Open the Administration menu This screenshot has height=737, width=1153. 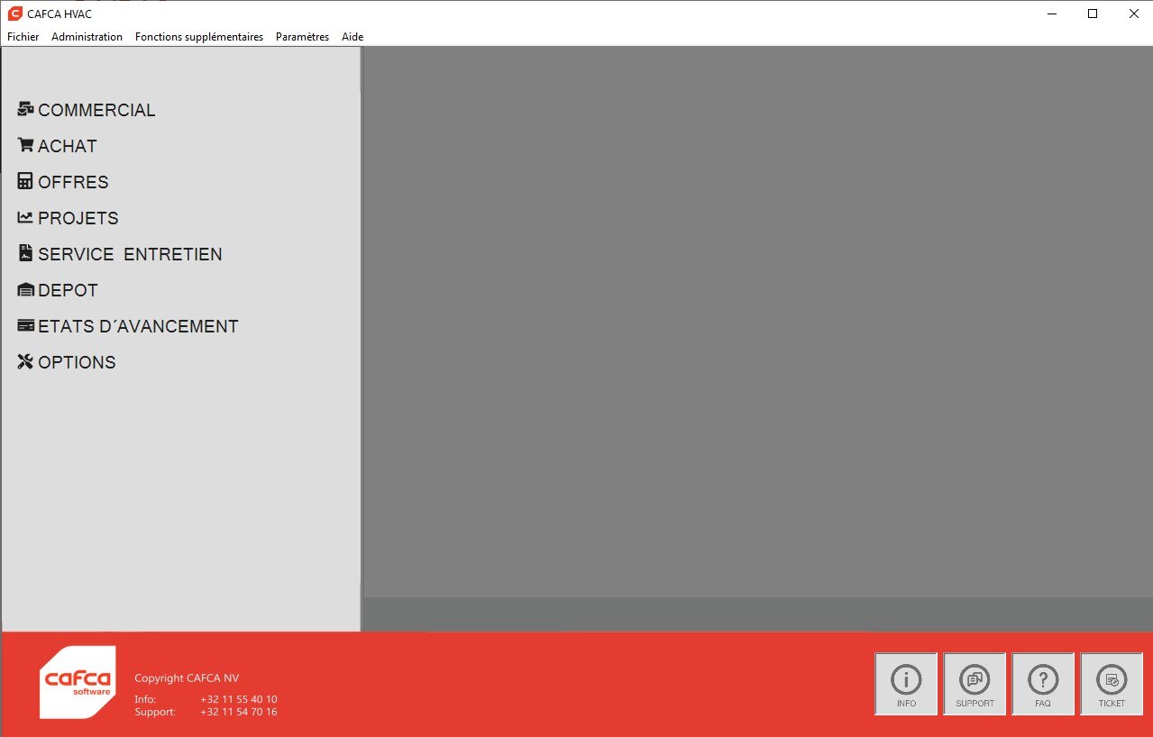tap(87, 37)
